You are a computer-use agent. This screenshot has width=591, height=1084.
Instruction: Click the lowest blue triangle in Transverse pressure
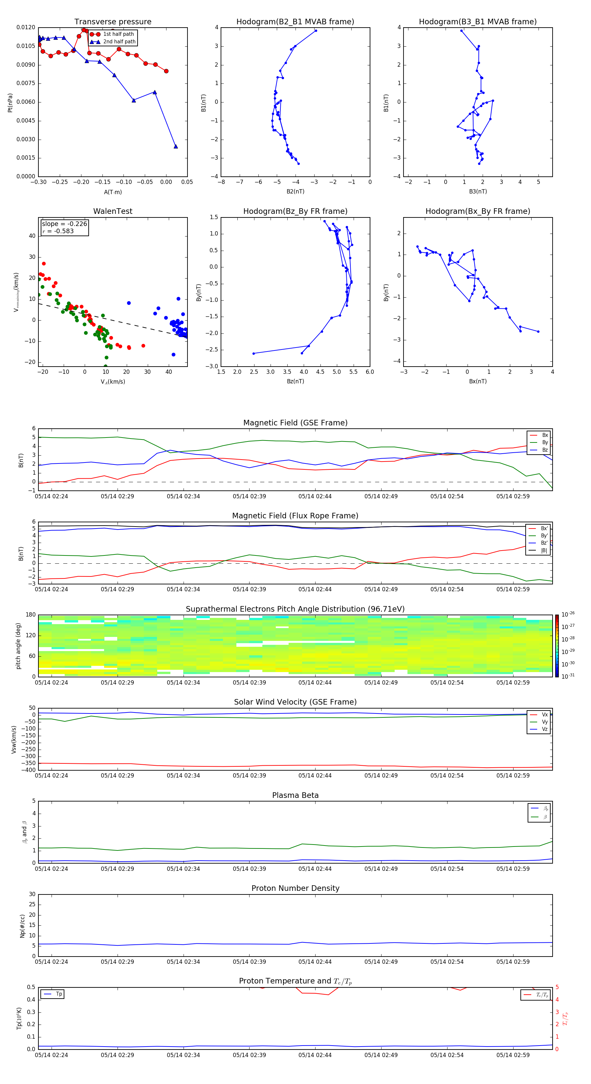point(176,147)
